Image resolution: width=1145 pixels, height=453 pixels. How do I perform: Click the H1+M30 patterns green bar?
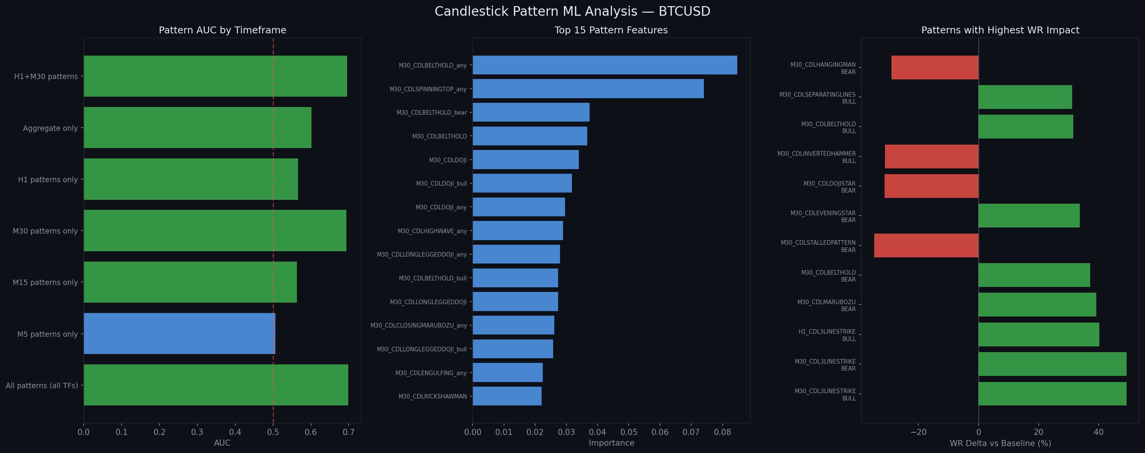(x=215, y=76)
